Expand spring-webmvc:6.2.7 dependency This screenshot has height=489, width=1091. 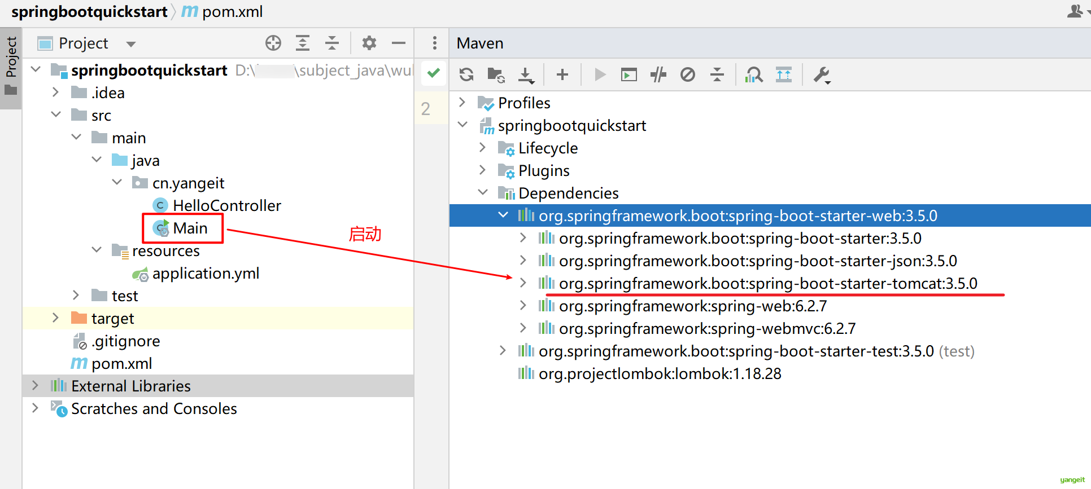[523, 328]
